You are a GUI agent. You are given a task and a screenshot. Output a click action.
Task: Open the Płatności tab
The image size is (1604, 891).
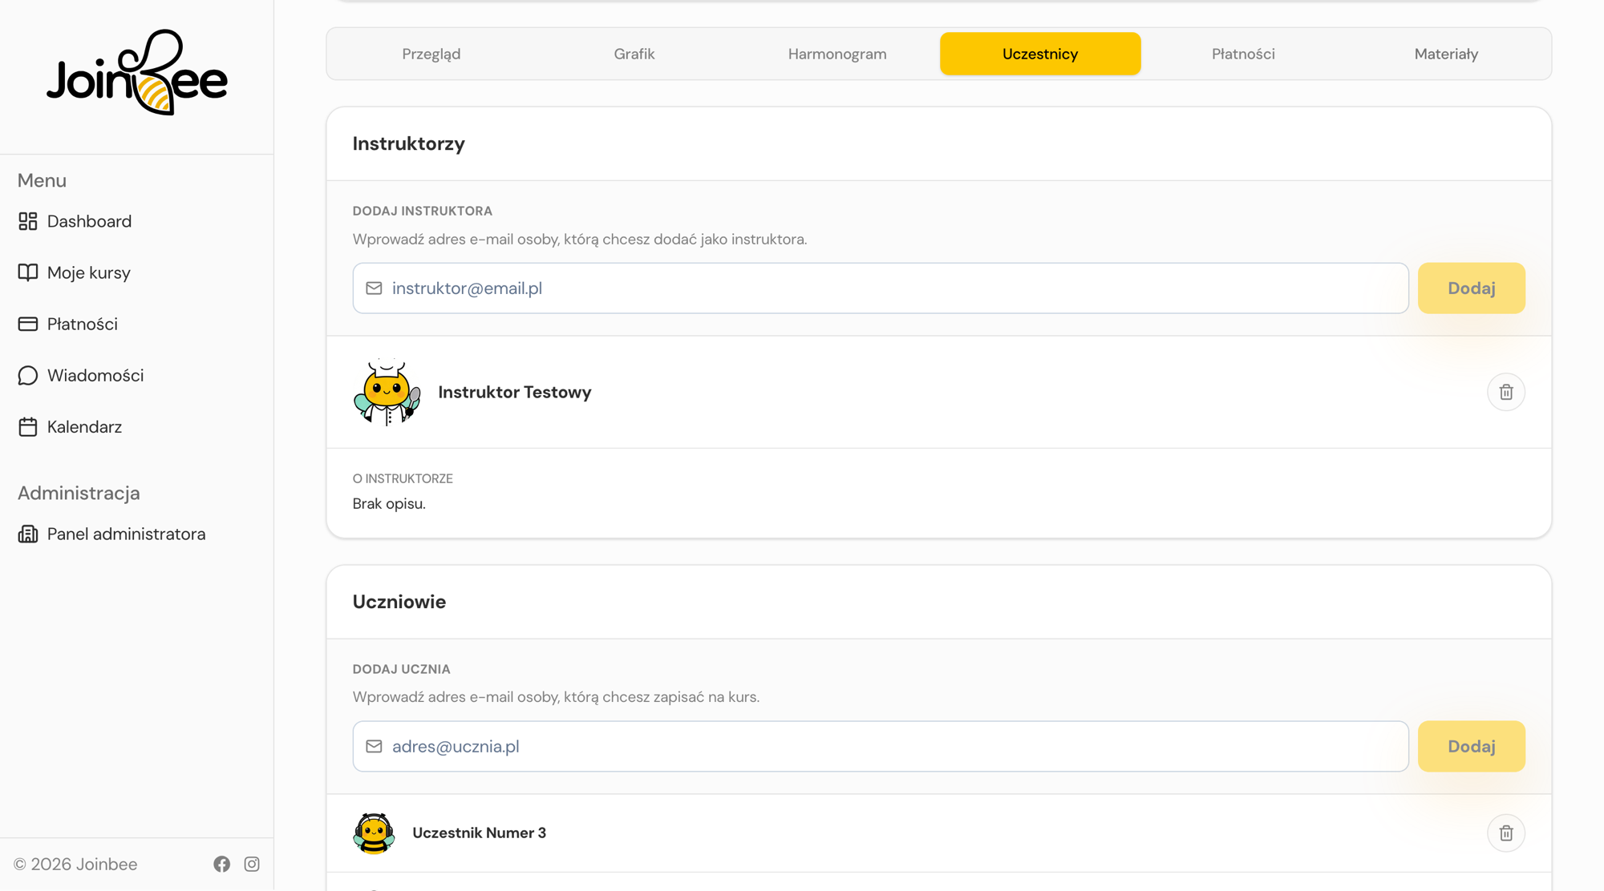1243,54
